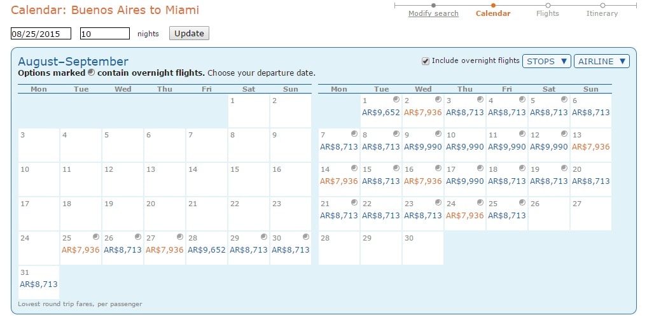Viewport: 654px width, 329px height.
Task: Uncheck Include overnight flights checkbox
Action: pyautogui.click(x=426, y=61)
